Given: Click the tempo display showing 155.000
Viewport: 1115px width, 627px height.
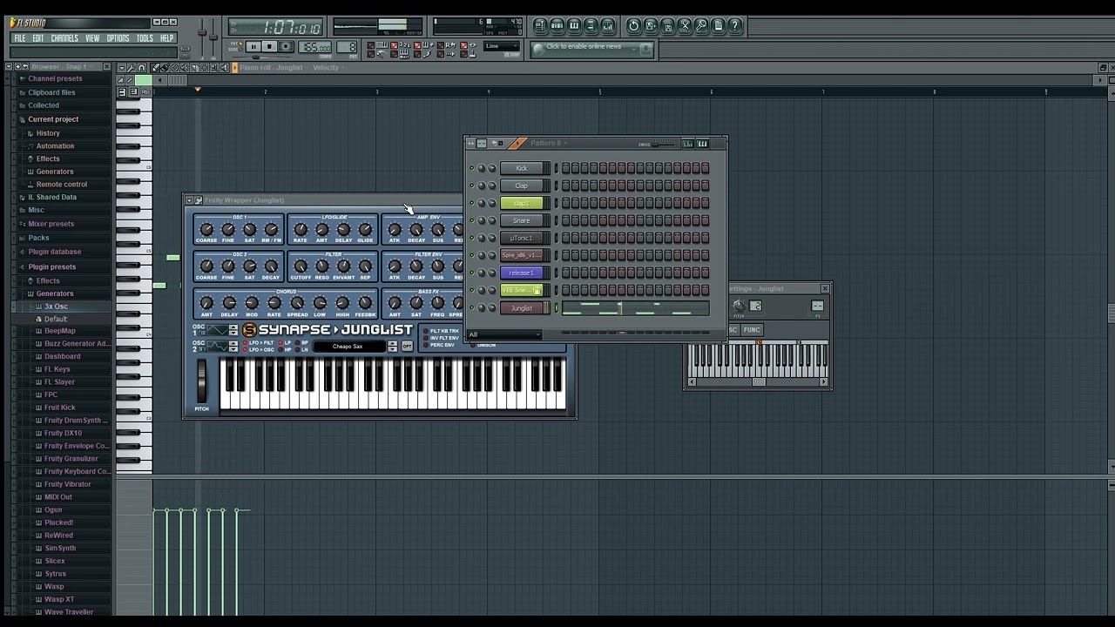Looking at the screenshot, I should (314, 47).
